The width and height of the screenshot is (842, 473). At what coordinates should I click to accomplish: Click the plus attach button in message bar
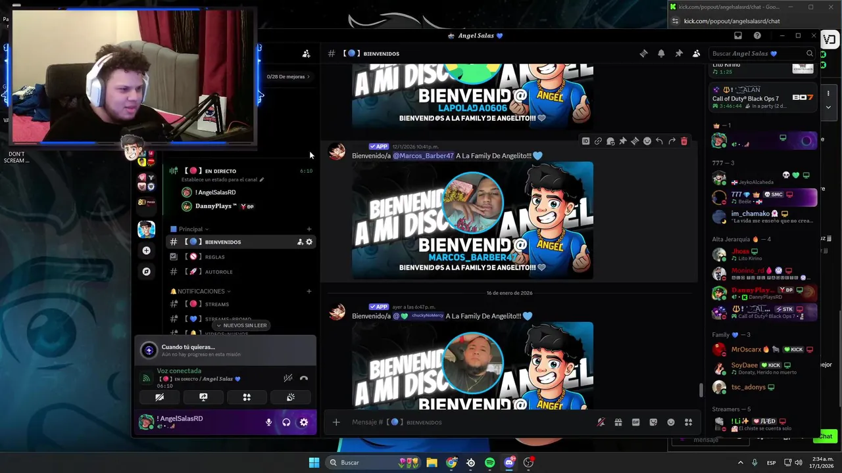click(x=336, y=422)
